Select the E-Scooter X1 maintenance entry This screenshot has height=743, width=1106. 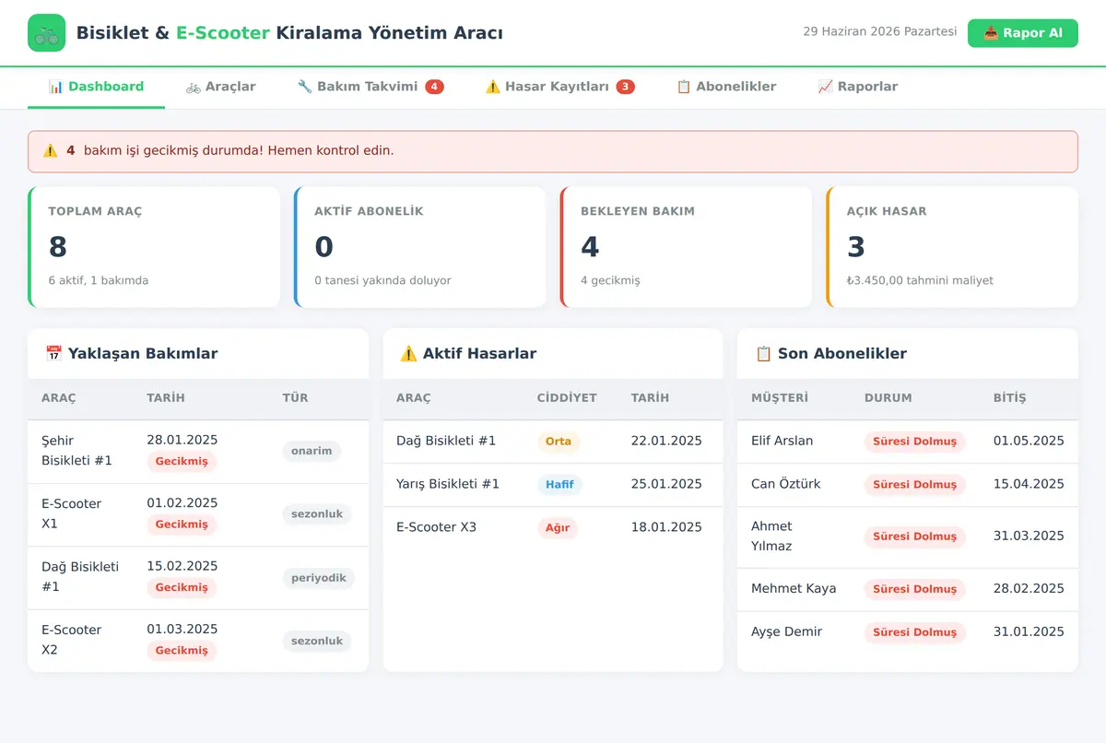[198, 514]
